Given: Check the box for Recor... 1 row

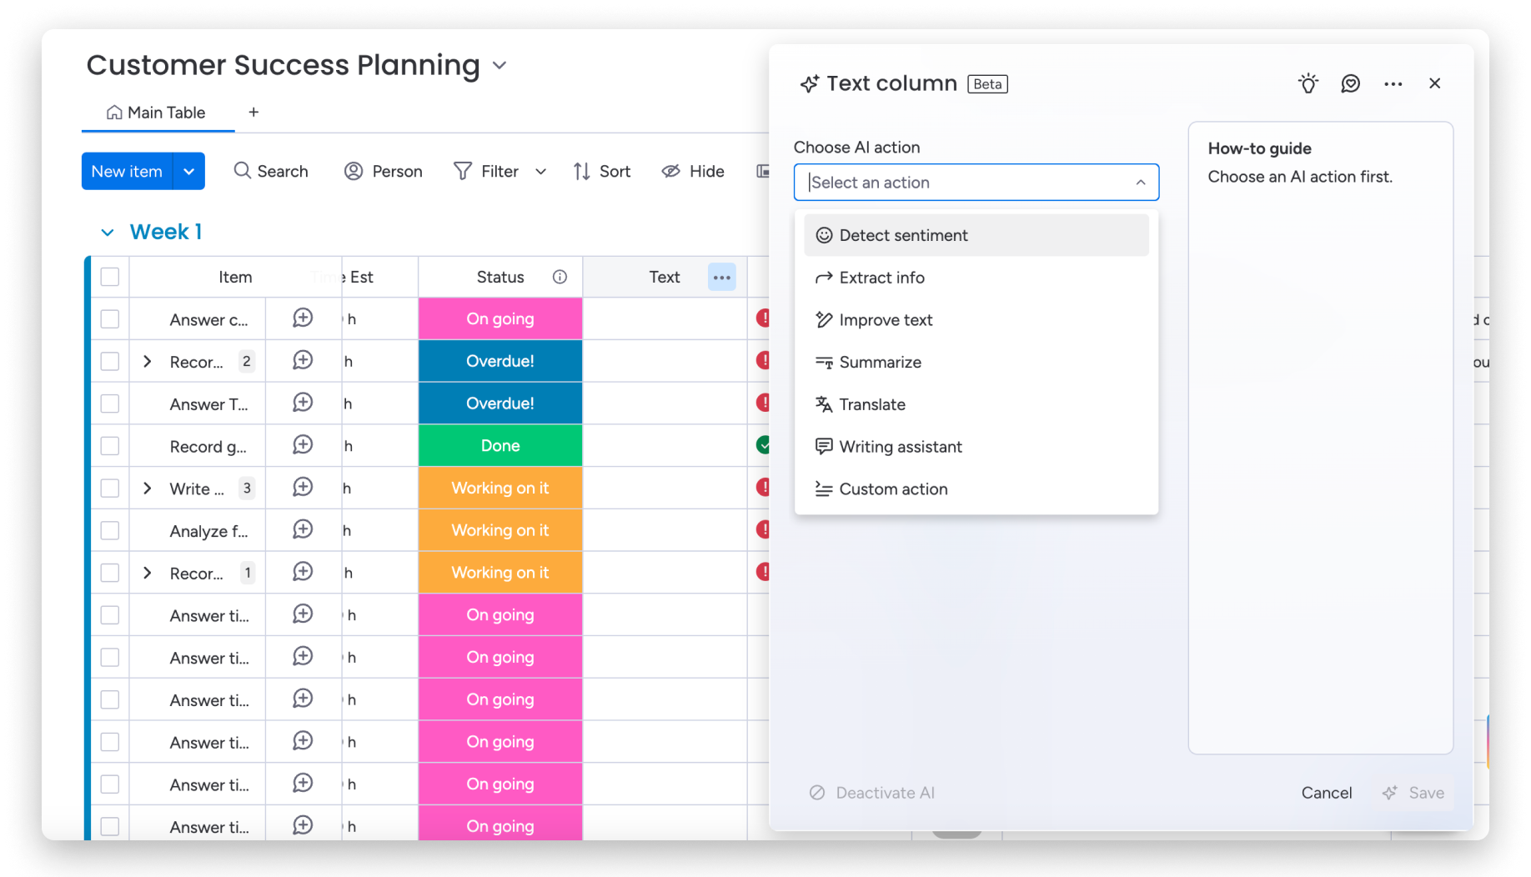Looking at the screenshot, I should (110, 573).
